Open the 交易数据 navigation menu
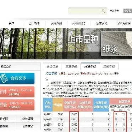The width and height of the screenshot is (132, 132). point(56,23)
